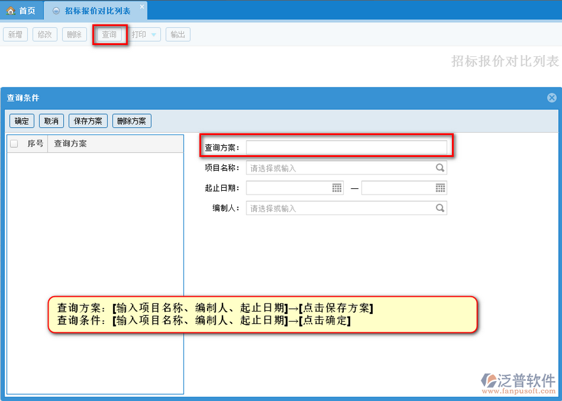Switch to 招标报价对比列表 tab

(x=97, y=11)
